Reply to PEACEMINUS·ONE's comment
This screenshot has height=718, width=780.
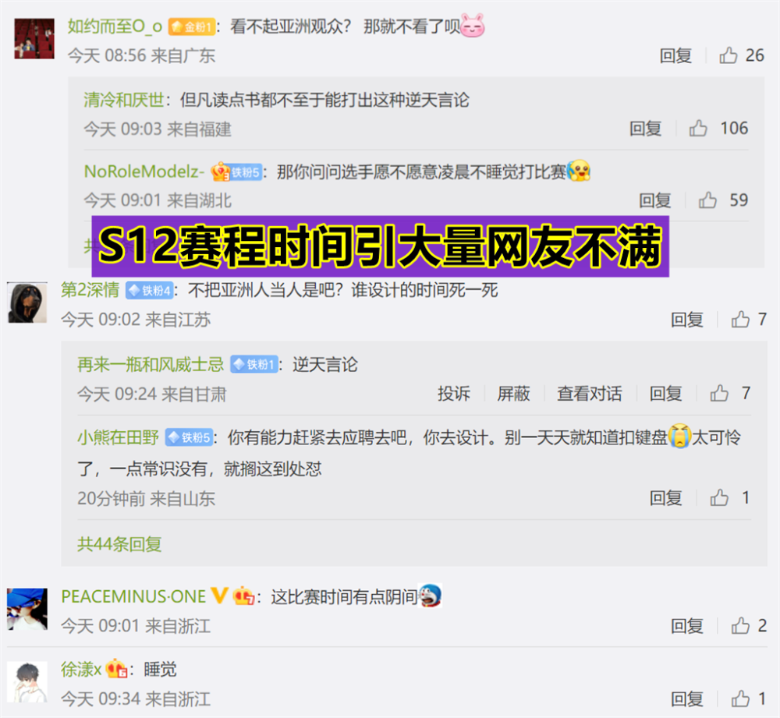(x=687, y=626)
